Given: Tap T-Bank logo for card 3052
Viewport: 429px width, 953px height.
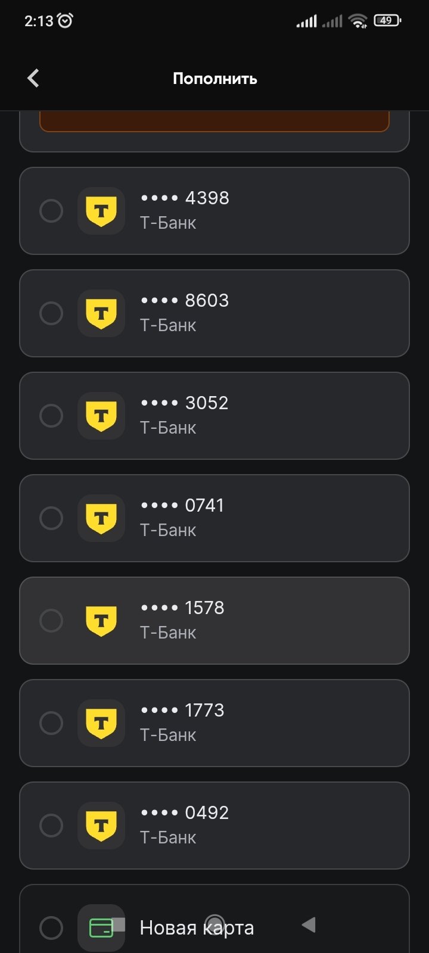Looking at the screenshot, I should pyautogui.click(x=101, y=416).
